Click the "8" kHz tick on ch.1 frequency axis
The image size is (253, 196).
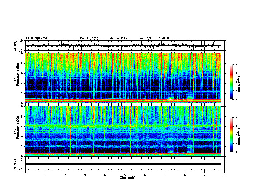[22, 63]
